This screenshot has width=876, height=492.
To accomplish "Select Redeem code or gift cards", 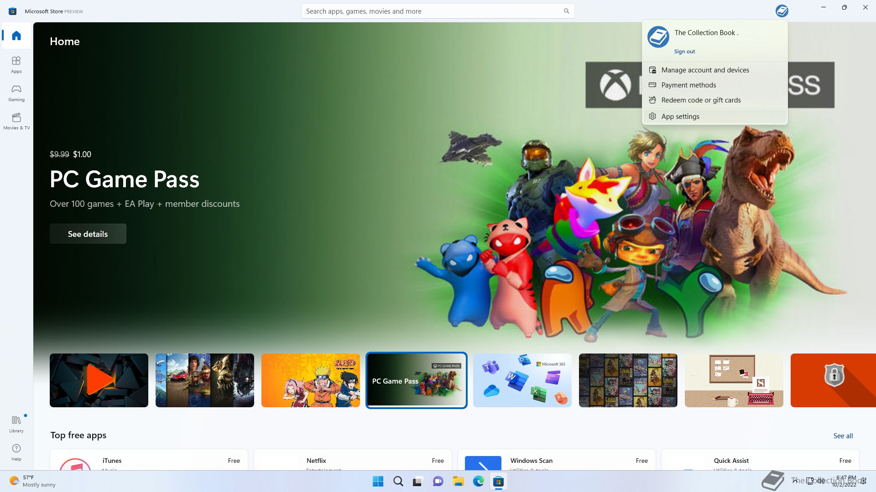I will click(x=714, y=100).
